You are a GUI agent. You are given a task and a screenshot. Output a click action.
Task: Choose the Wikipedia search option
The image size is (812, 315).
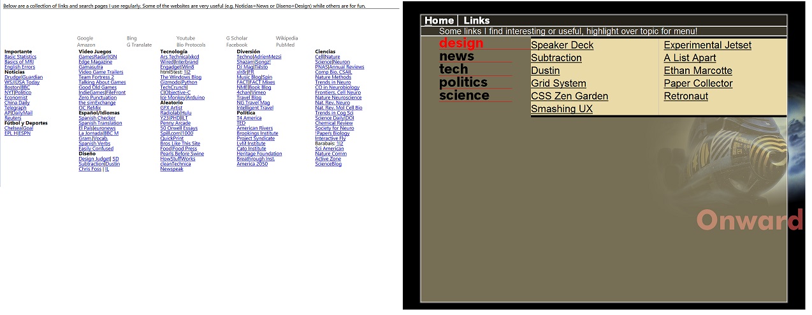(x=287, y=38)
